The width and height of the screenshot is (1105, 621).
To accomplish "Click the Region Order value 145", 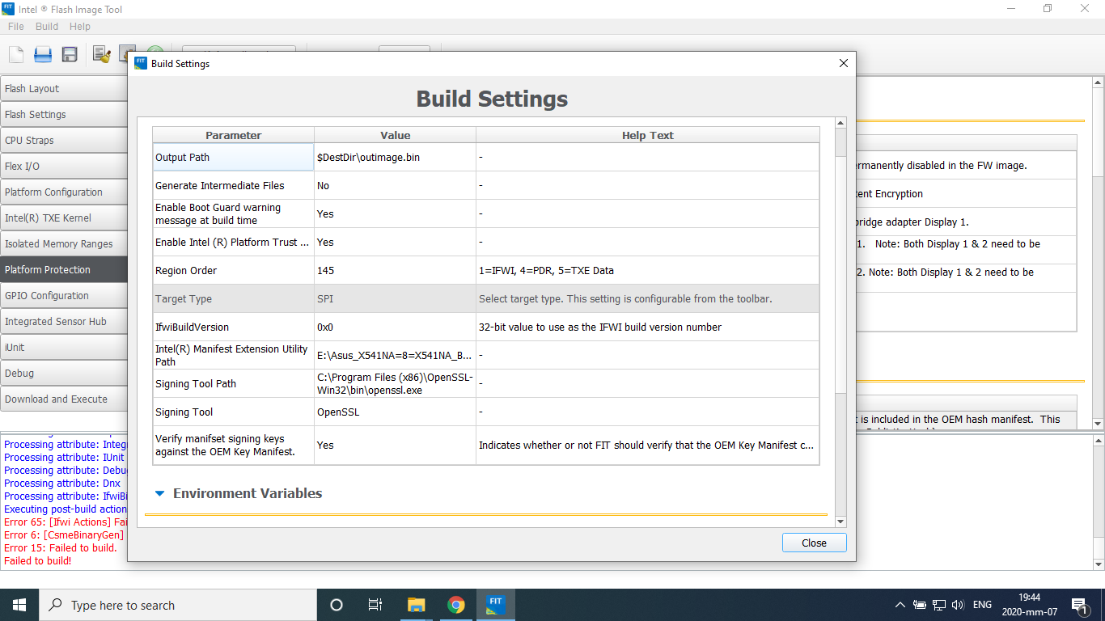I will [x=395, y=270].
